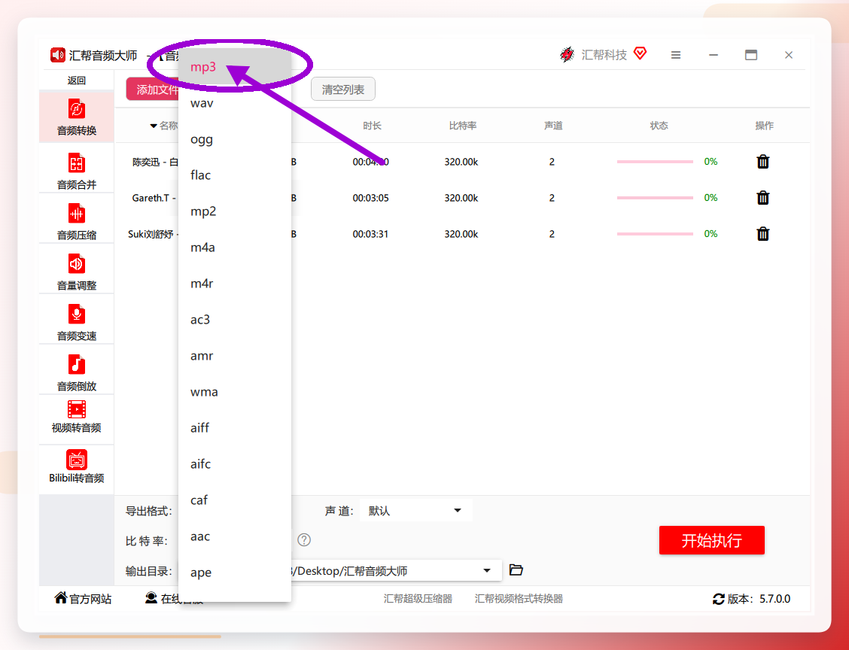Click the 比特率 column header
Image resolution: width=849 pixels, height=650 pixels.
462,126
